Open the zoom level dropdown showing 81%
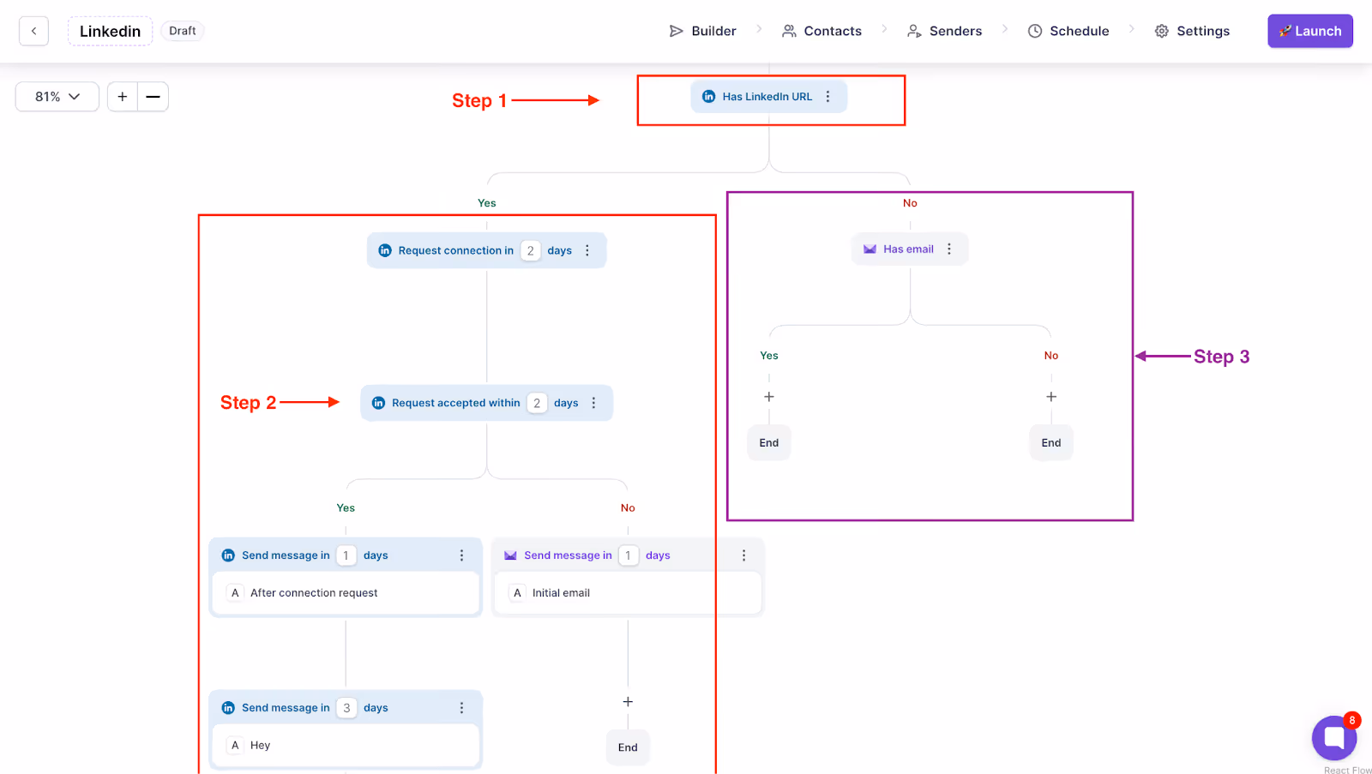Image resolution: width=1372 pixels, height=774 pixels. coord(57,96)
